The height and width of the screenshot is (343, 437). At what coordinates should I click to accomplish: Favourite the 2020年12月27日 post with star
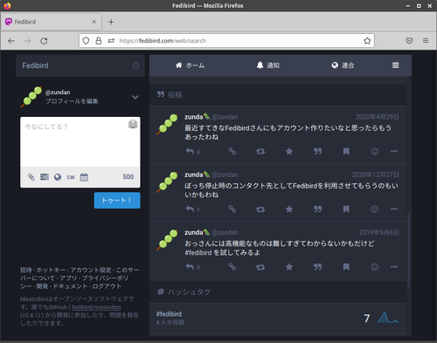point(289,209)
